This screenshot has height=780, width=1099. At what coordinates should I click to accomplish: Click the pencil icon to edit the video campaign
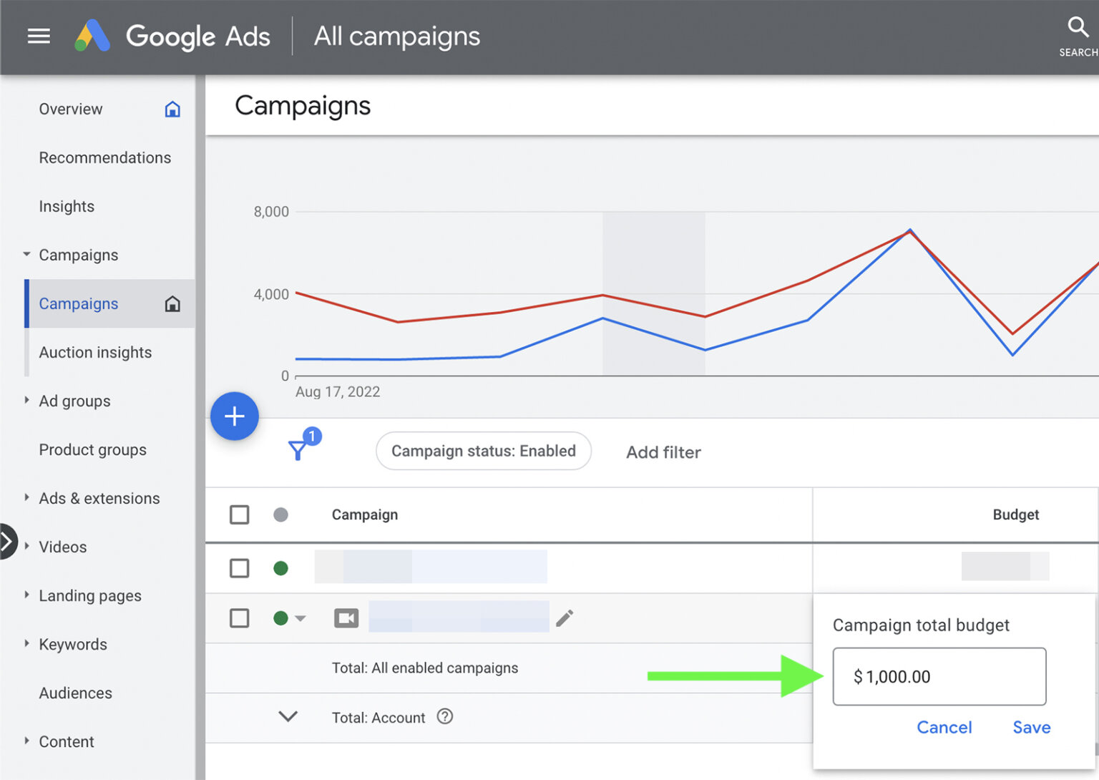point(565,617)
